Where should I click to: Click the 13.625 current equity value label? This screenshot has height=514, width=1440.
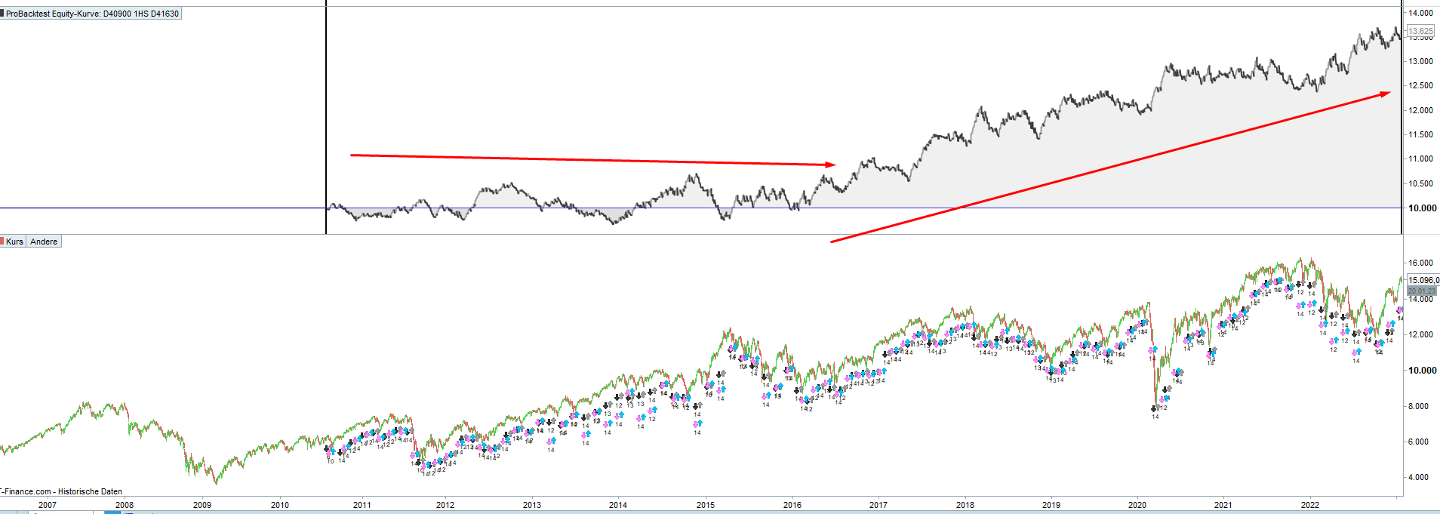click(x=1421, y=31)
